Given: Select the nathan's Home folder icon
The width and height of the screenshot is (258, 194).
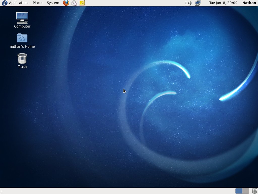Looking at the screenshot, I should (x=22, y=38).
